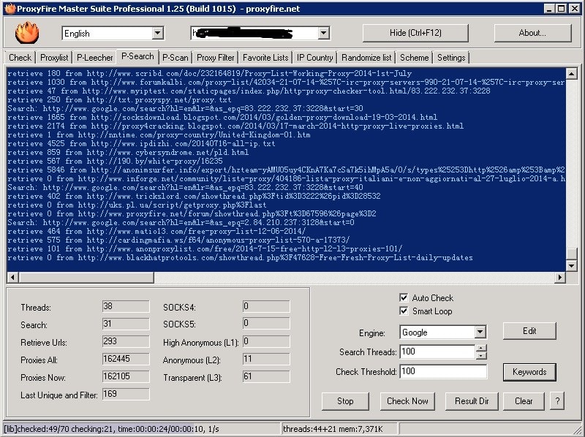The image size is (585, 437).
Task: Click the High Anonymous (L1) value field
Action: coord(266,341)
